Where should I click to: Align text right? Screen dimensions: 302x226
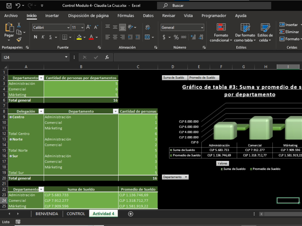(x=123, y=37)
